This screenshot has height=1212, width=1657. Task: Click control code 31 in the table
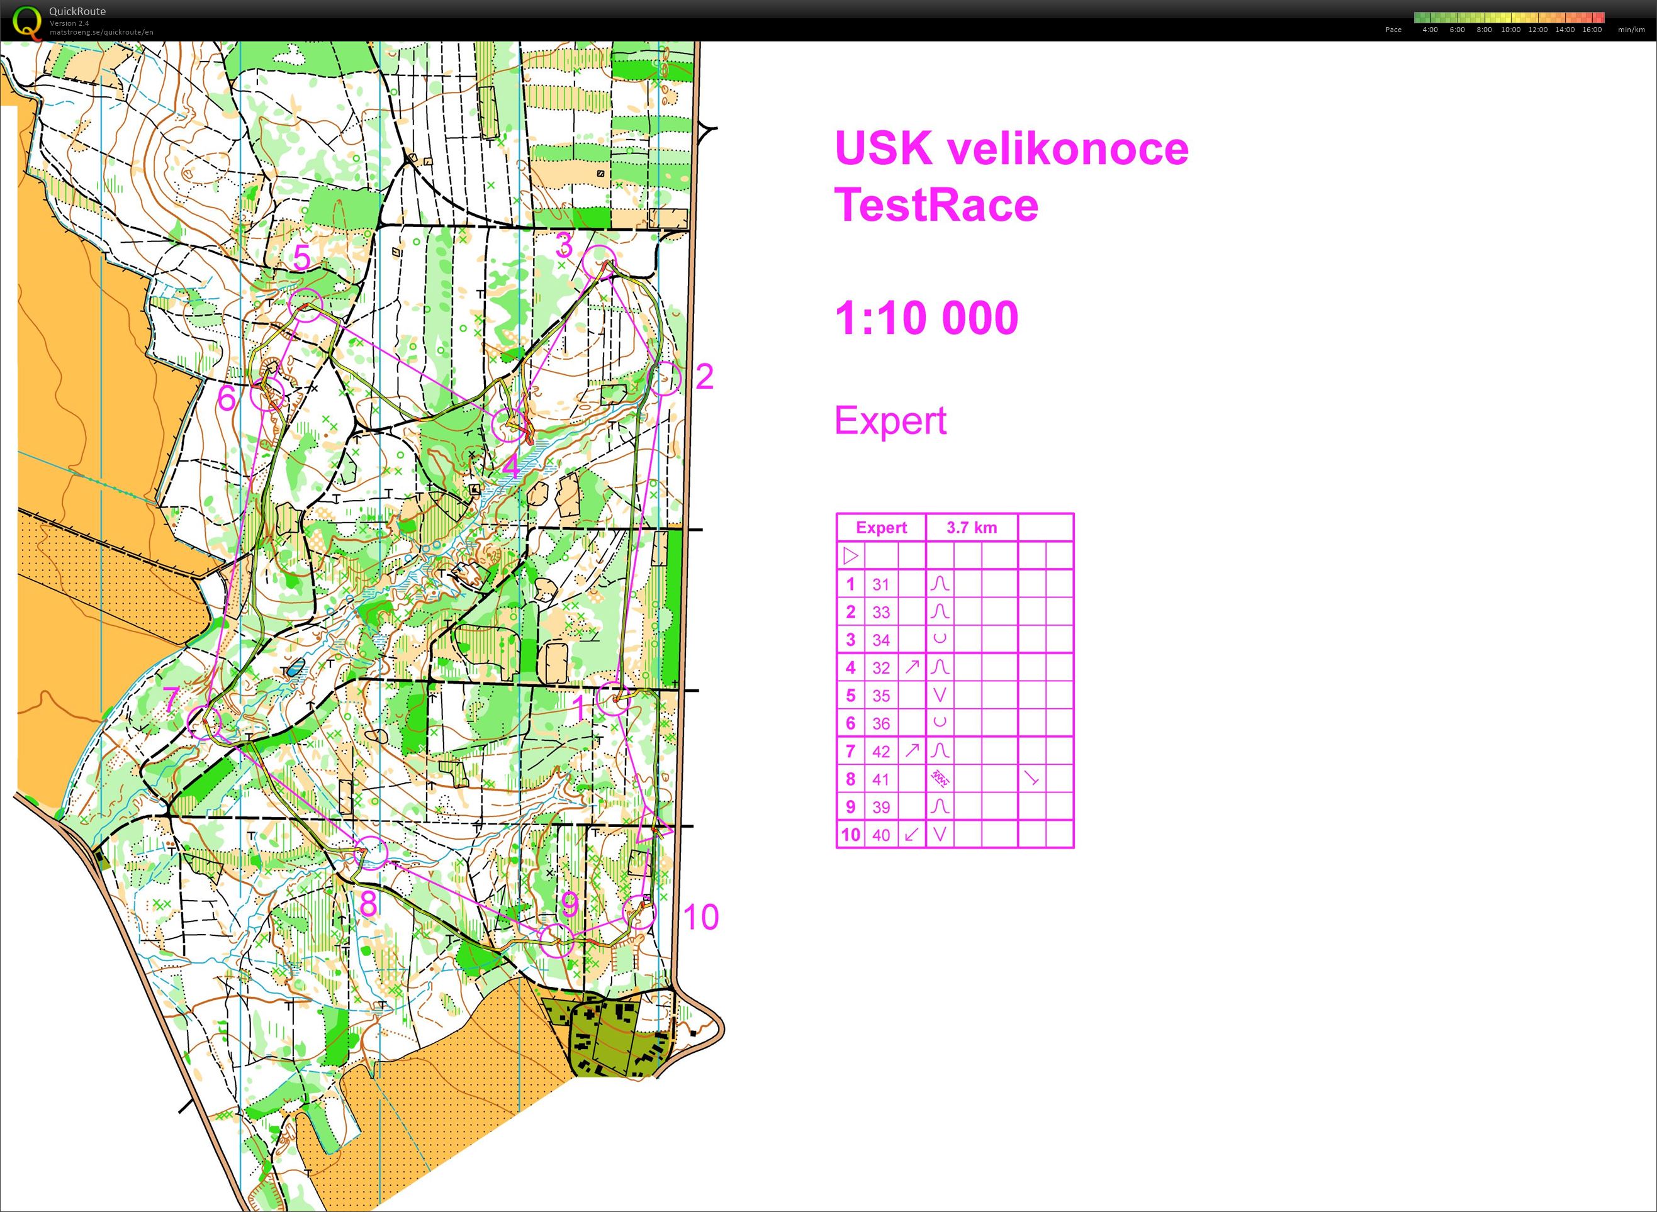pyautogui.click(x=881, y=585)
